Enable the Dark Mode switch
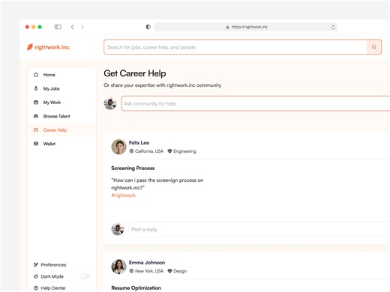This screenshot has height=292, width=390. tap(85, 276)
